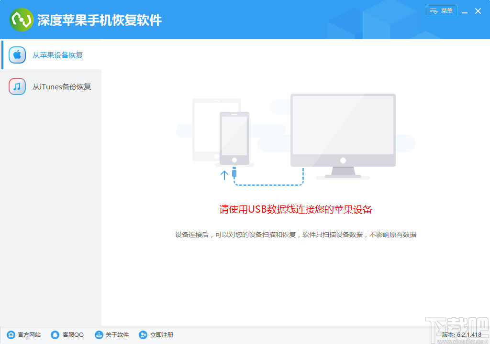Open the 菜单 dropdown button
Image resolution: width=490 pixels, height=344 pixels.
point(441,11)
